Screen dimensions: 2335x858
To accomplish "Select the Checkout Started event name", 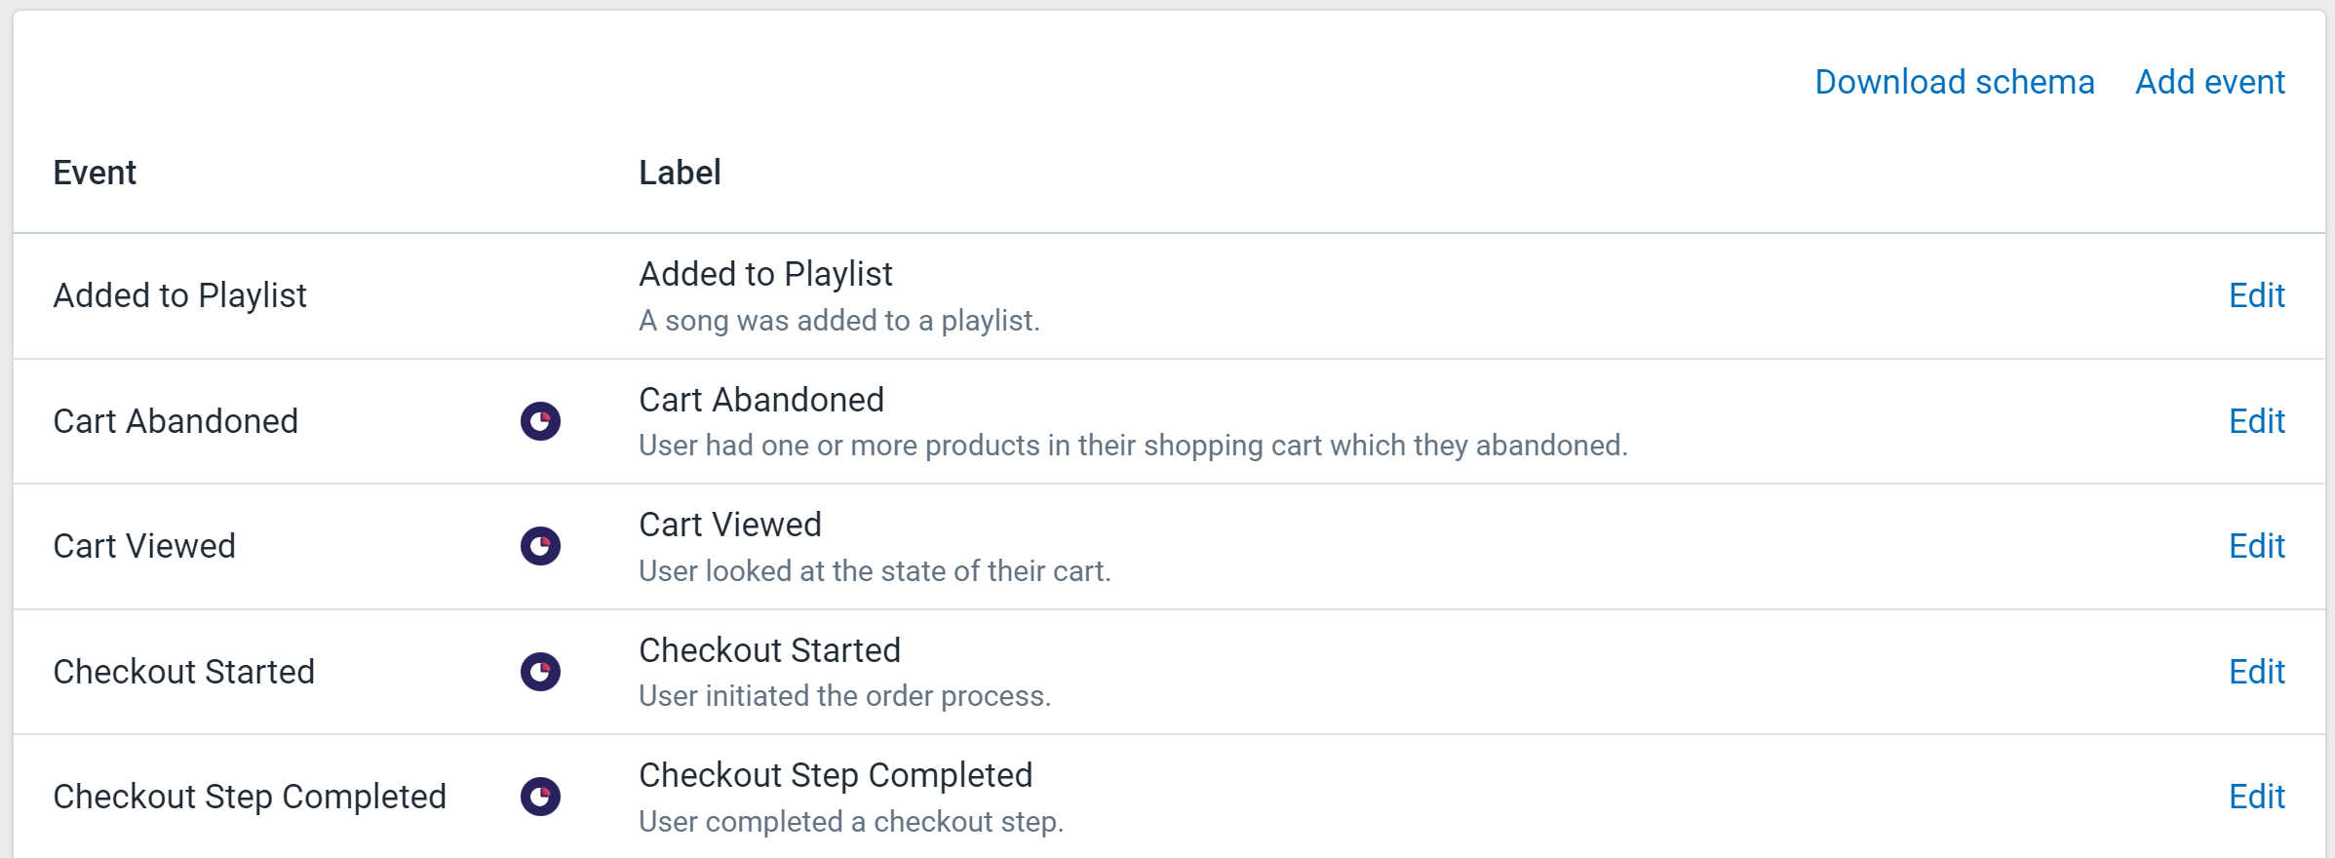I will [x=184, y=672].
